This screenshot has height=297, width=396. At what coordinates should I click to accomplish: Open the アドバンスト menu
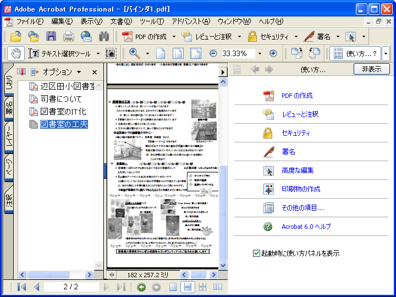pyautogui.click(x=191, y=21)
